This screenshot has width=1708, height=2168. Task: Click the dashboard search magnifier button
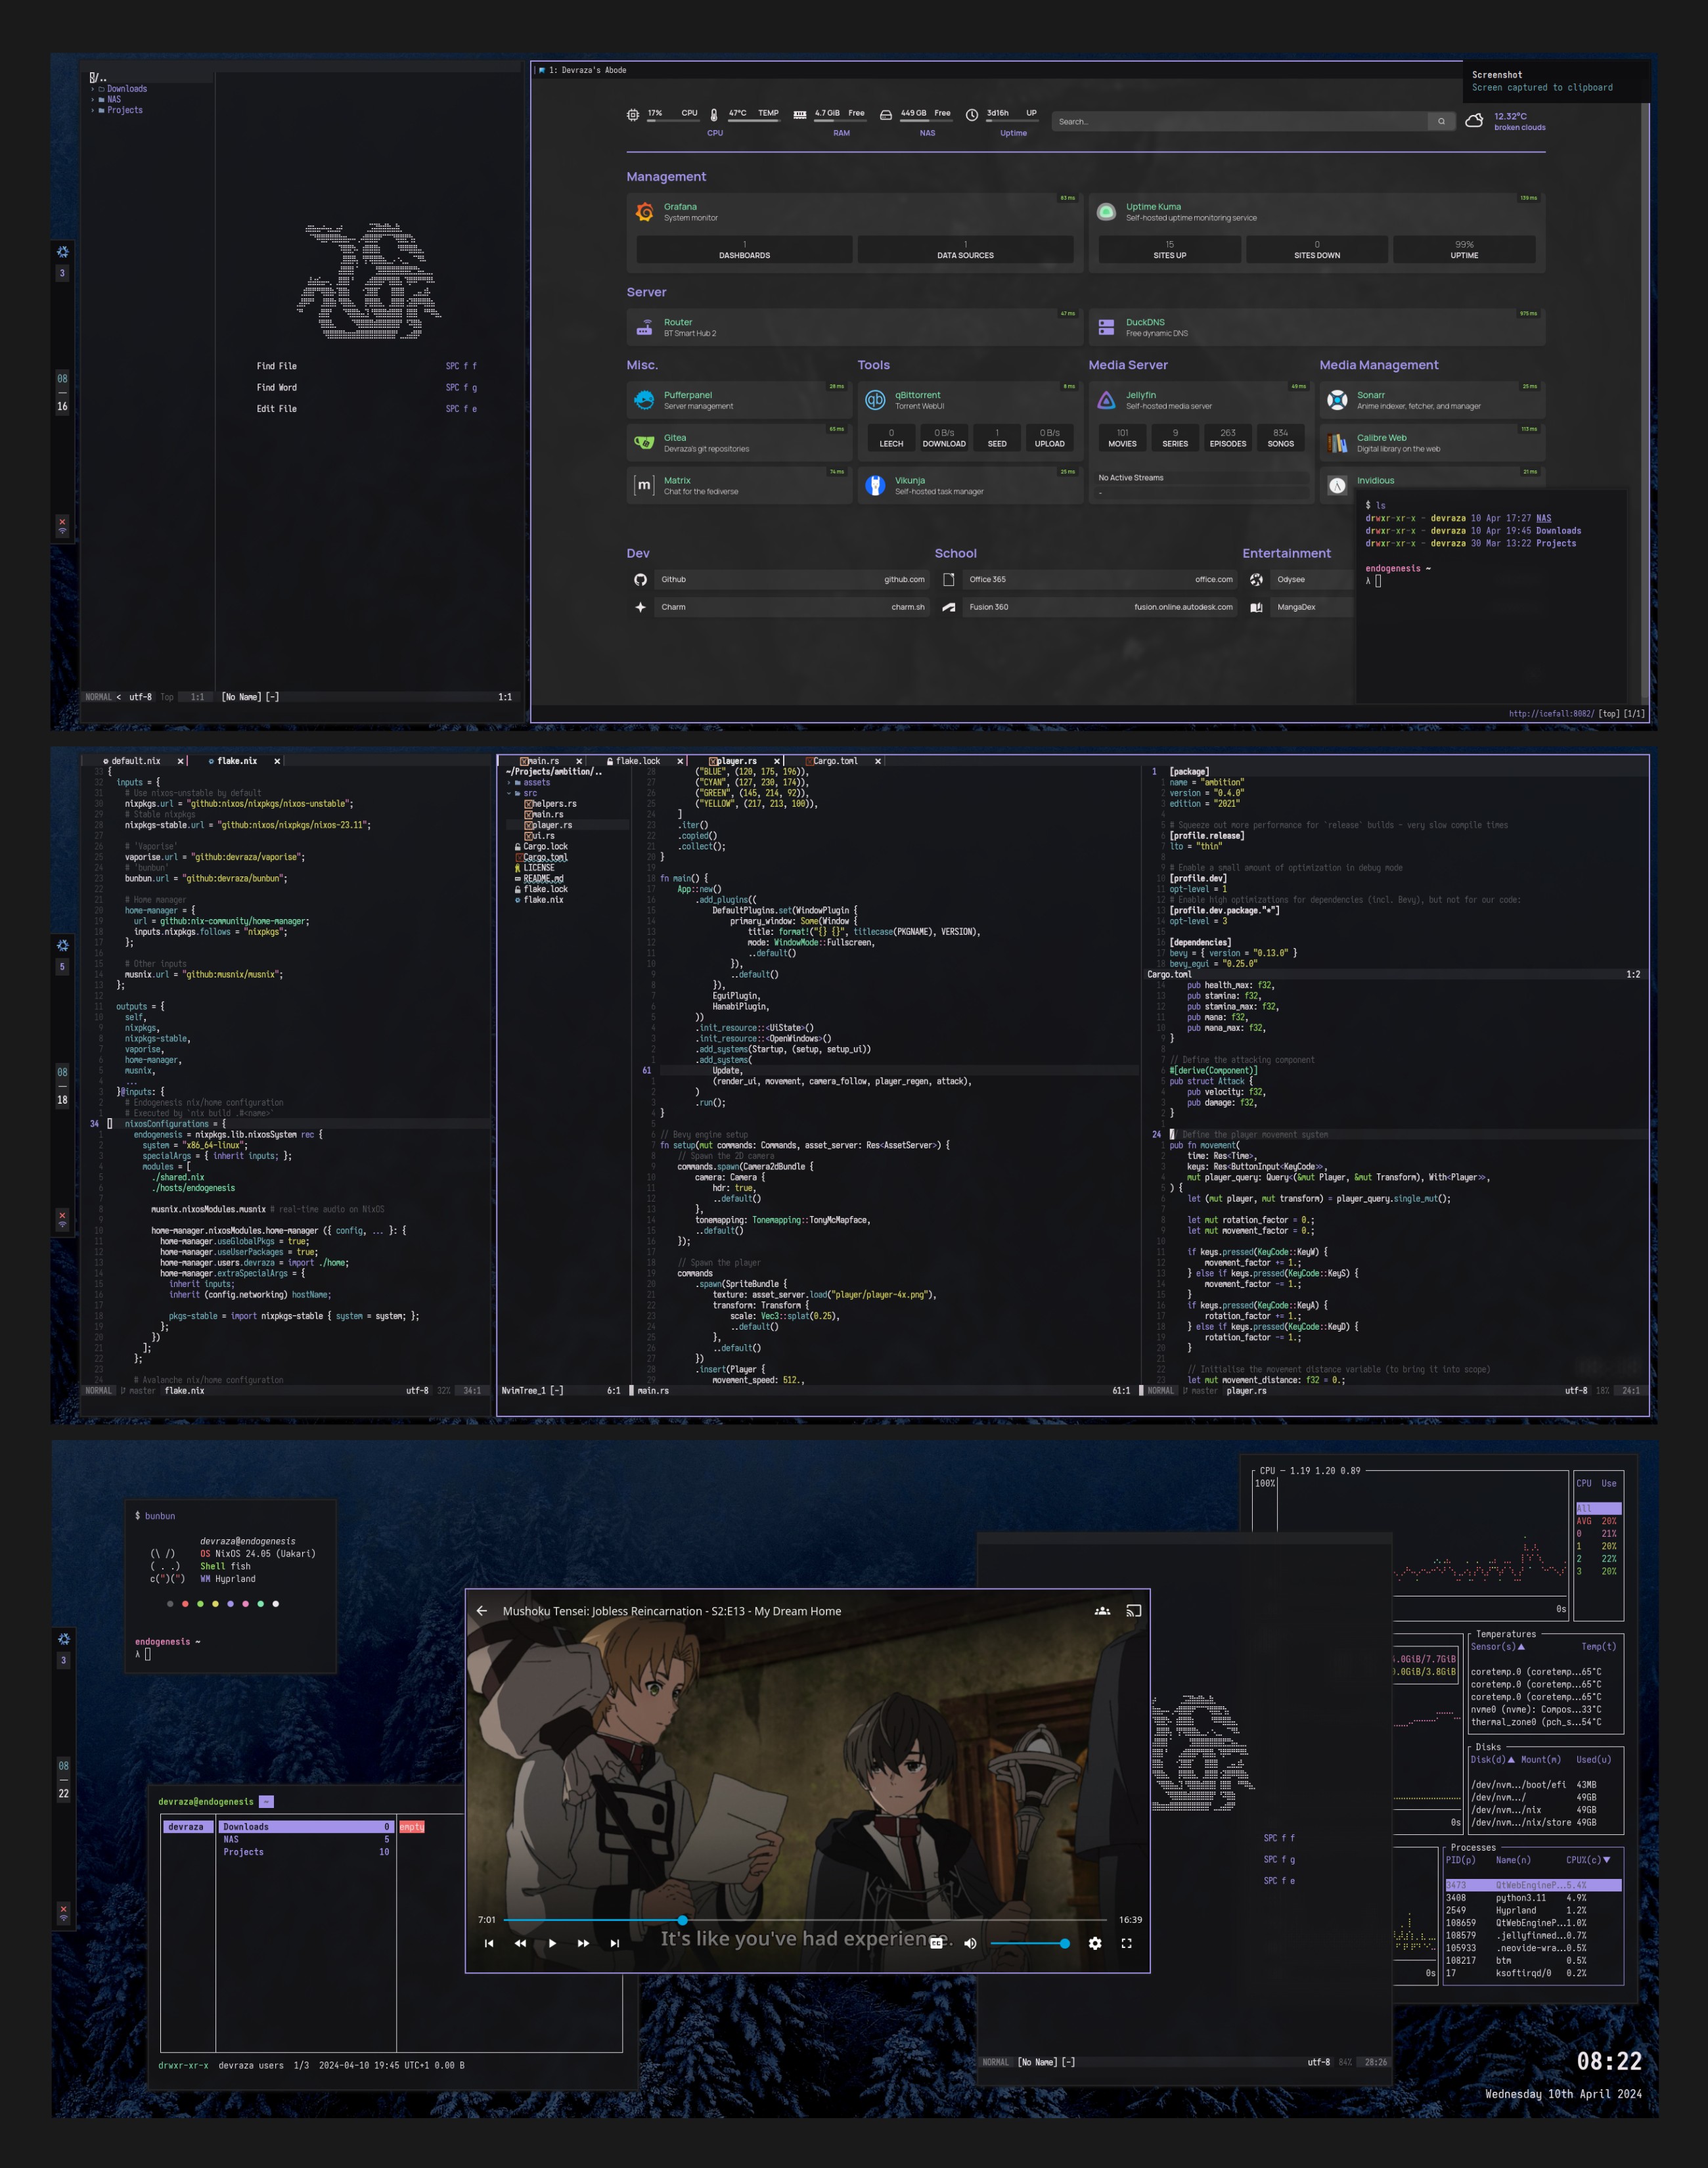point(1441,121)
